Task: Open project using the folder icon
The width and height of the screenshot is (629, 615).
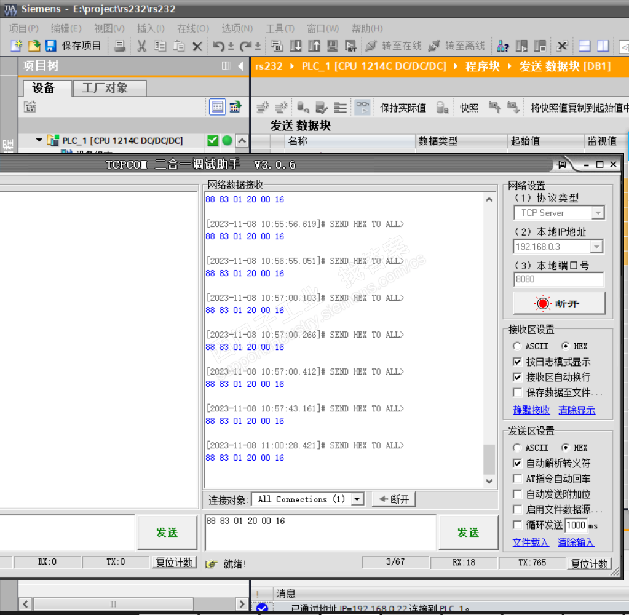Action: pos(34,46)
